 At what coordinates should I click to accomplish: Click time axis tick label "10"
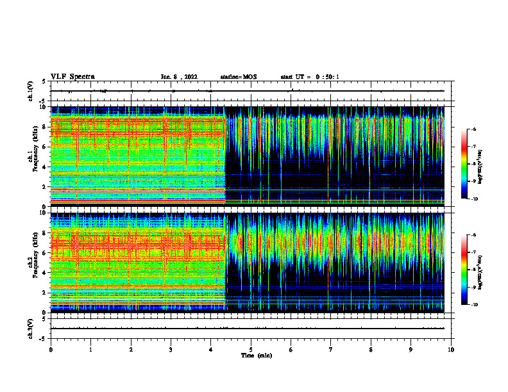click(451, 350)
